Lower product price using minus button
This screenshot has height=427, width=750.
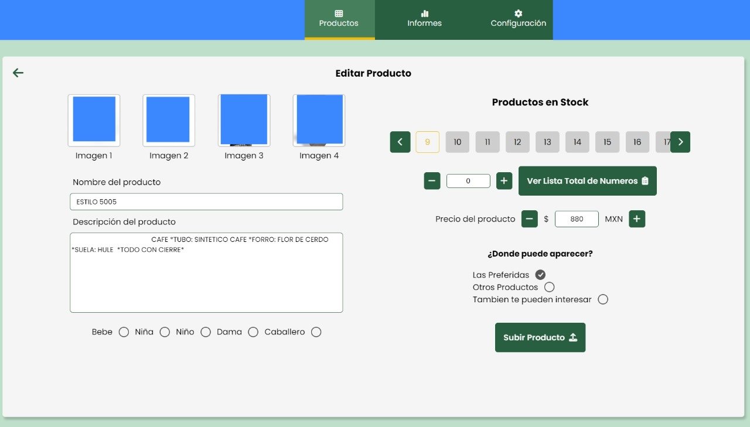[x=529, y=219]
